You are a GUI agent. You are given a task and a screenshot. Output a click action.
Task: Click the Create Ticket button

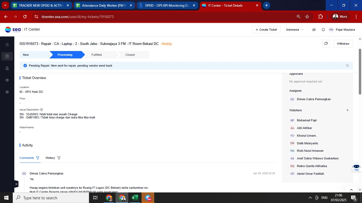point(266,30)
